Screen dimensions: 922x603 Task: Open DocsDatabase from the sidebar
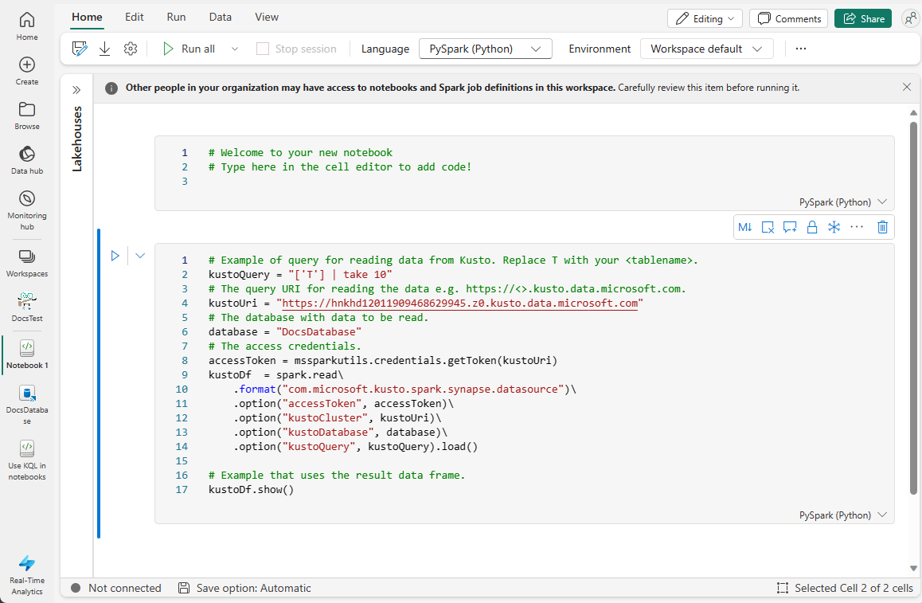coord(27,405)
